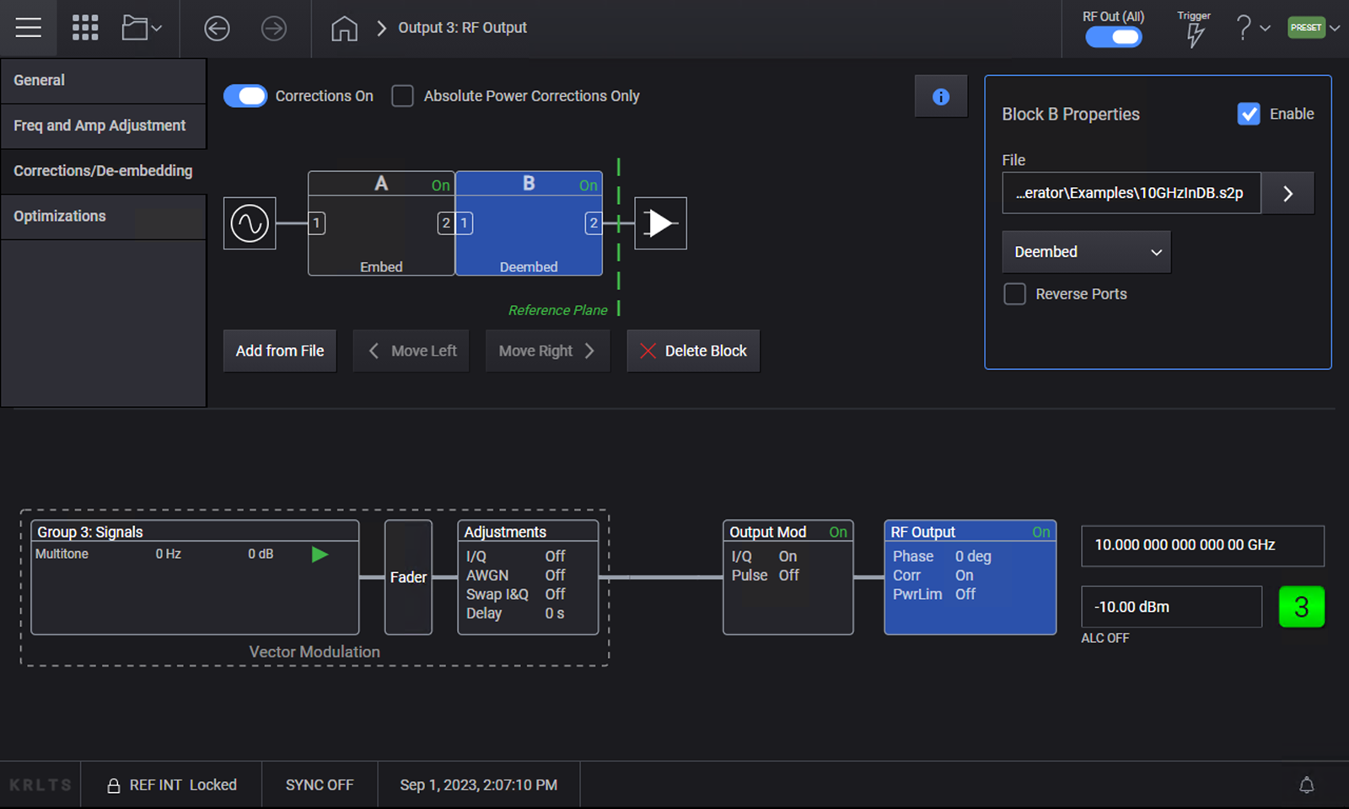Enable Reverse Ports for Block B
The width and height of the screenshot is (1349, 809).
(1015, 294)
